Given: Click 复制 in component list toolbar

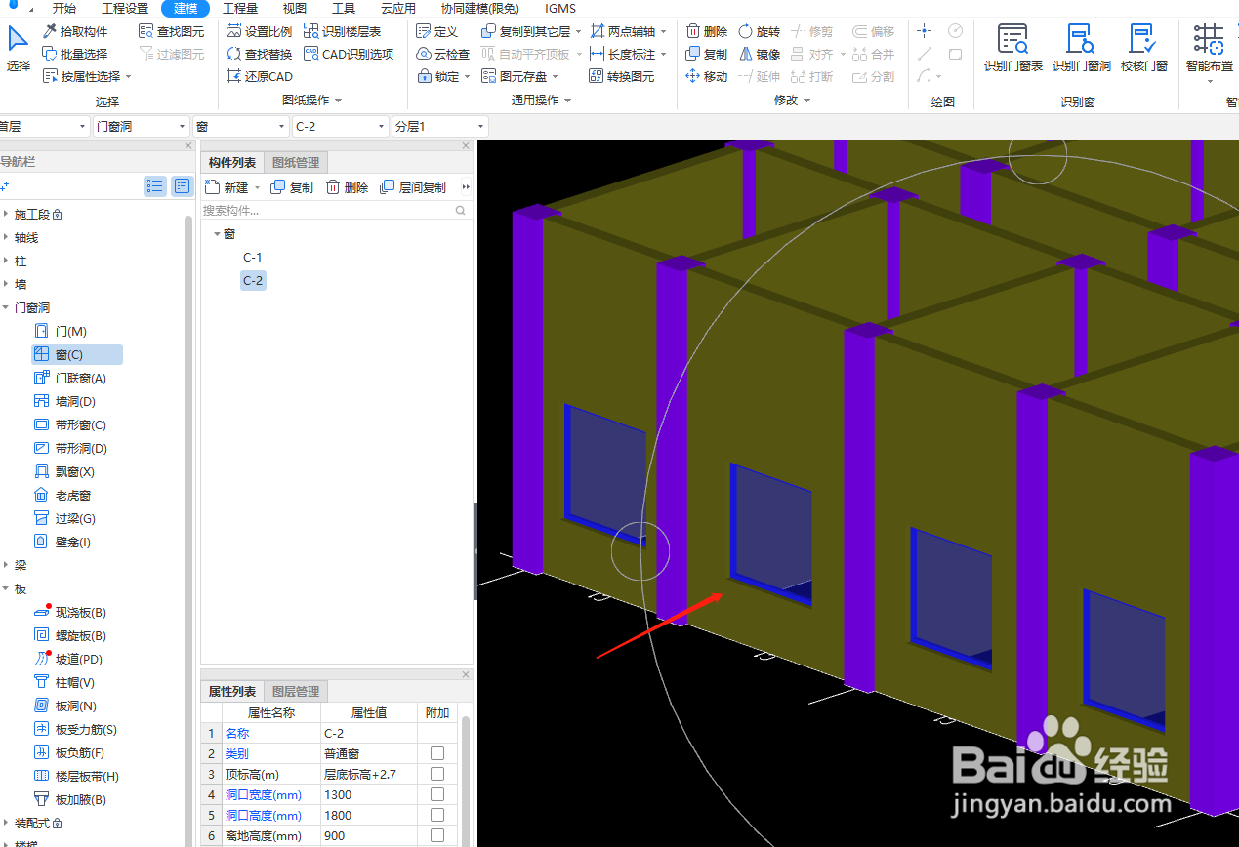Looking at the screenshot, I should (x=292, y=187).
